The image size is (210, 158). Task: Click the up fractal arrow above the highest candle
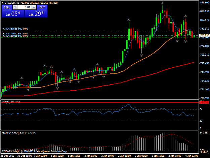coord(163,3)
